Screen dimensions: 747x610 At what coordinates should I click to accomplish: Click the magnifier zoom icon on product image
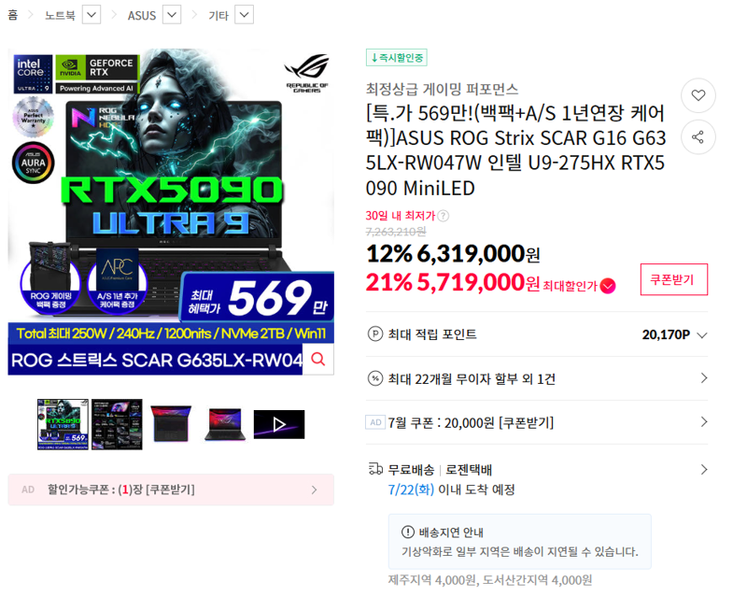tap(318, 359)
